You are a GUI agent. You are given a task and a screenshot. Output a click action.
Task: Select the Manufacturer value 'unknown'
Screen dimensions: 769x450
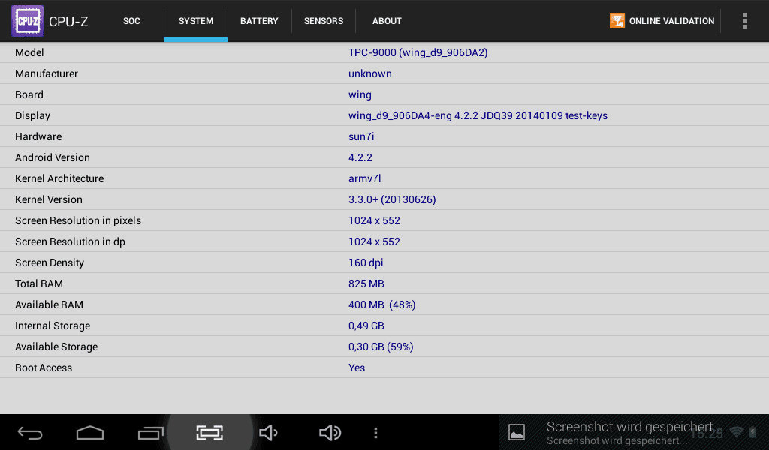pos(369,73)
